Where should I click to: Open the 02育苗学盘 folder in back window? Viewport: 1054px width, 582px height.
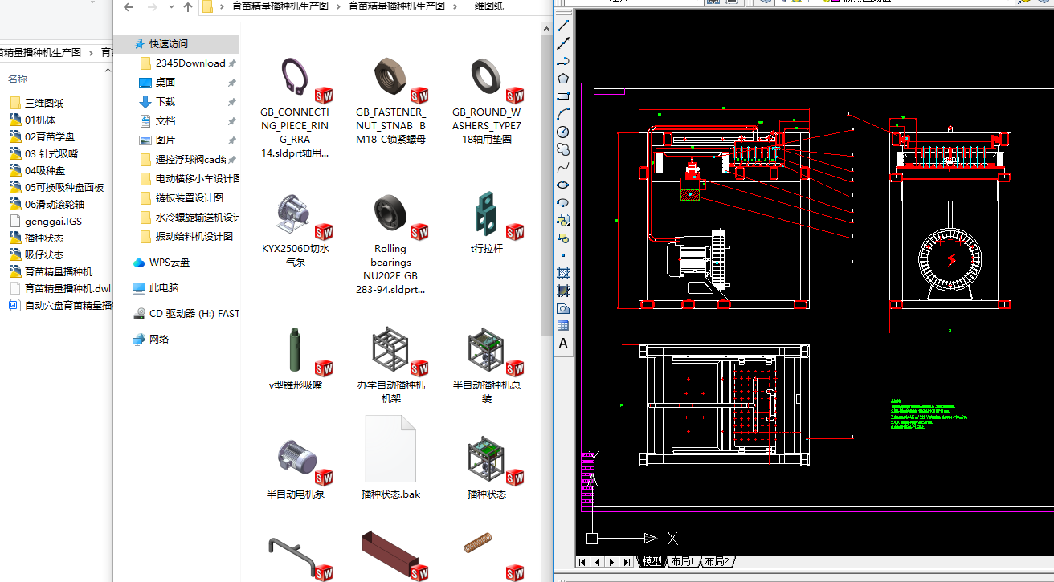pyautogui.click(x=50, y=137)
